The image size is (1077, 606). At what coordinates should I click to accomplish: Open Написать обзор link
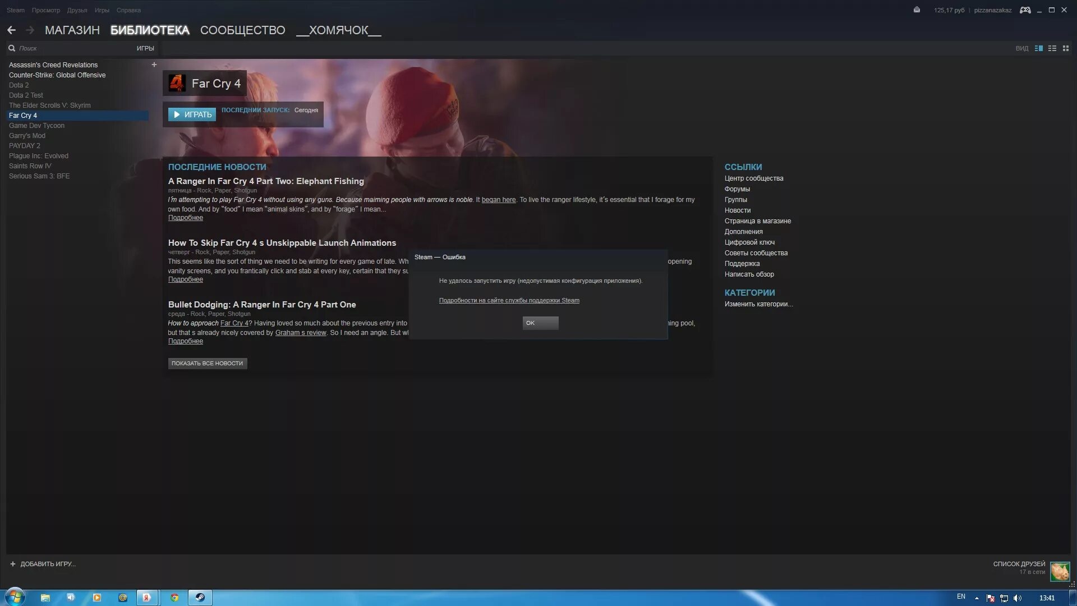(x=749, y=274)
